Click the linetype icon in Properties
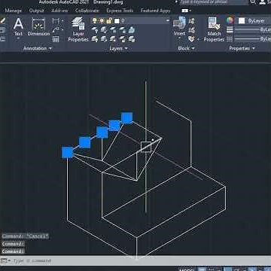 point(230,39)
